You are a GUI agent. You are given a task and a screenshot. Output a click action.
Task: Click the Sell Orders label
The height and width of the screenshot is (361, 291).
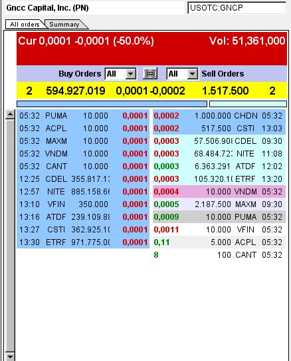click(x=223, y=74)
